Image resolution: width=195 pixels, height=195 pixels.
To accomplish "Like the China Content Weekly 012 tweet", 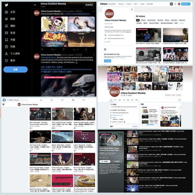I will click(64, 50).
